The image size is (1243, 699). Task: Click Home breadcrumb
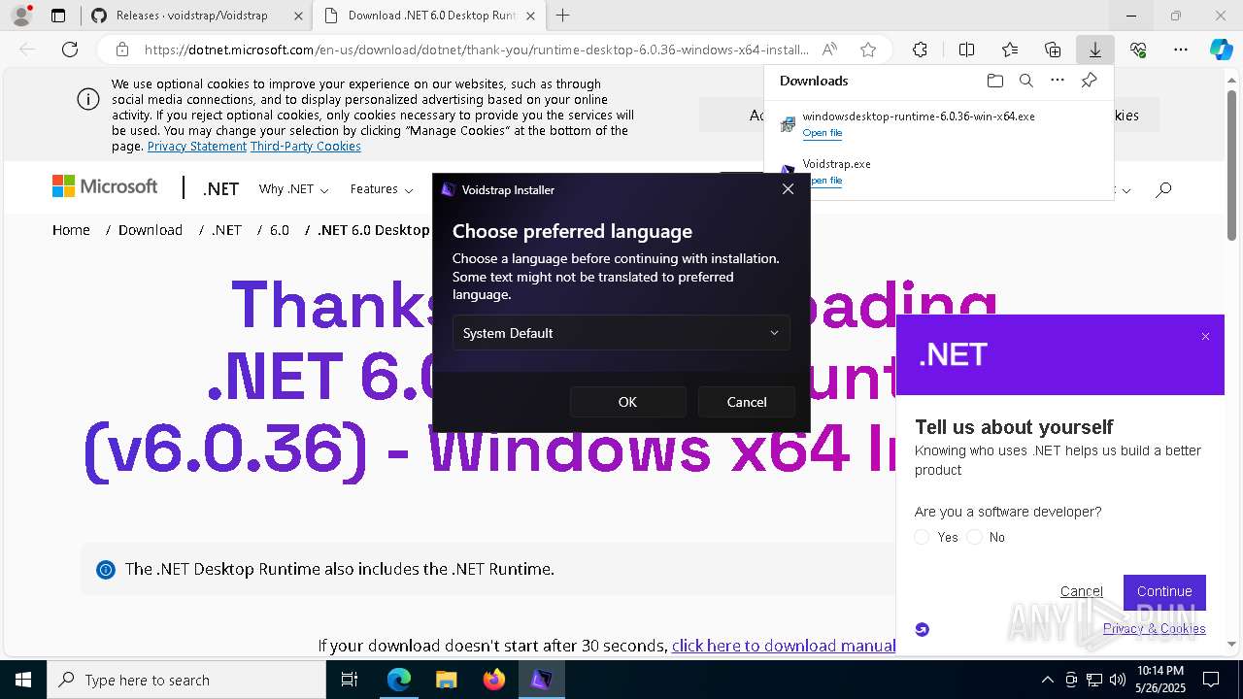point(71,230)
